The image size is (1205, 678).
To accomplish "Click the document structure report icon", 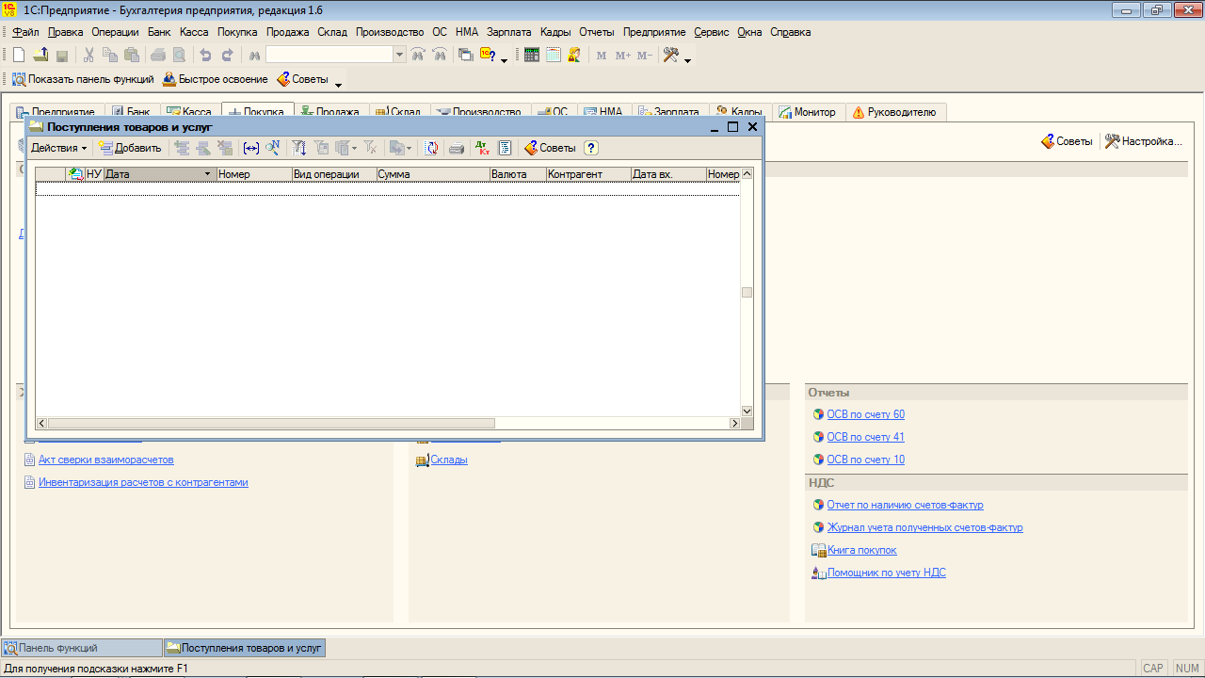I will coord(505,148).
